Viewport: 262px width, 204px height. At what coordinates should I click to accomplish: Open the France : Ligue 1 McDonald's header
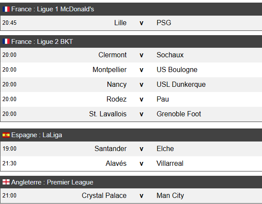click(131, 9)
